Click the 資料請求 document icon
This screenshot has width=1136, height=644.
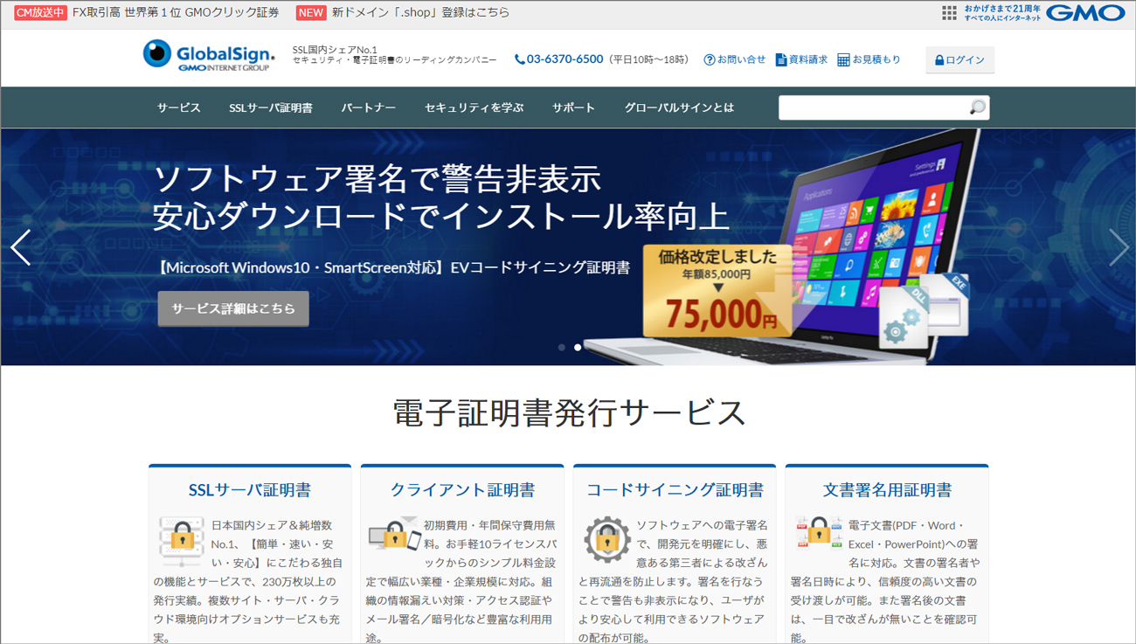pyautogui.click(x=780, y=60)
